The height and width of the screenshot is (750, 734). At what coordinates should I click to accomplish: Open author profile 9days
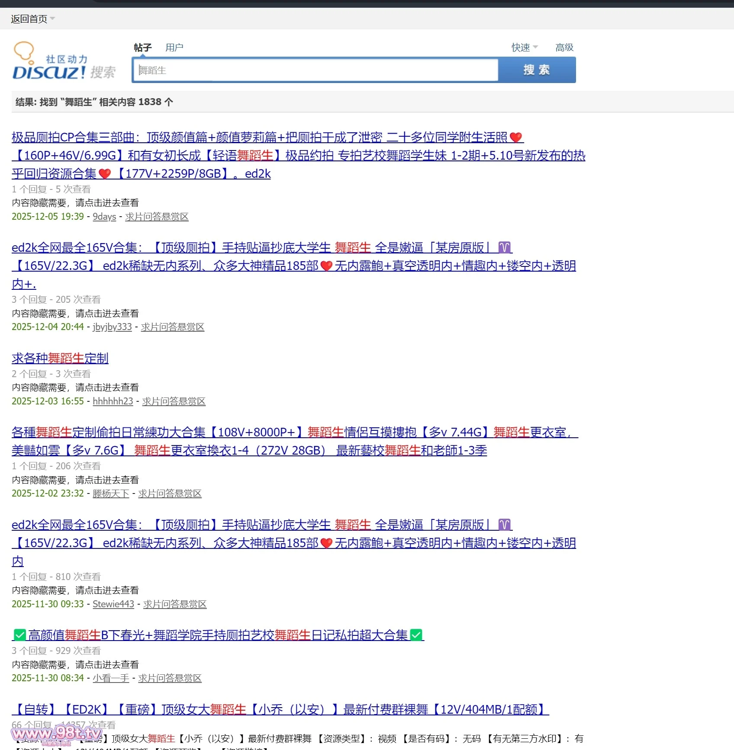pos(104,217)
